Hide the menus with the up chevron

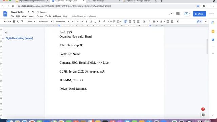(206, 22)
